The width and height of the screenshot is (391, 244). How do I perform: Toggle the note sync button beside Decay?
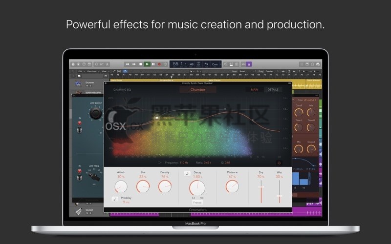(187, 174)
